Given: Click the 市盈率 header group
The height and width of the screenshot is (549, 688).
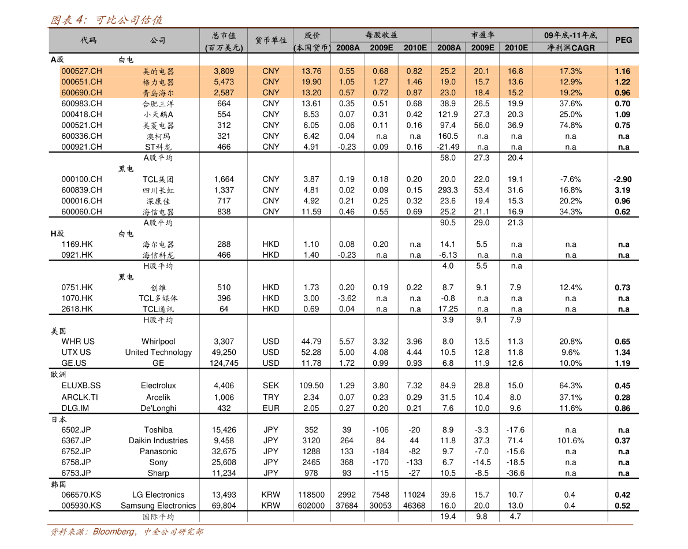Looking at the screenshot, I should click(x=482, y=35).
